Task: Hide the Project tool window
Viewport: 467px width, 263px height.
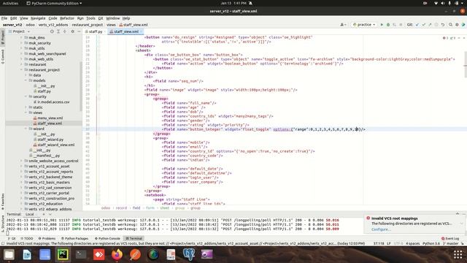Action: click(79, 31)
